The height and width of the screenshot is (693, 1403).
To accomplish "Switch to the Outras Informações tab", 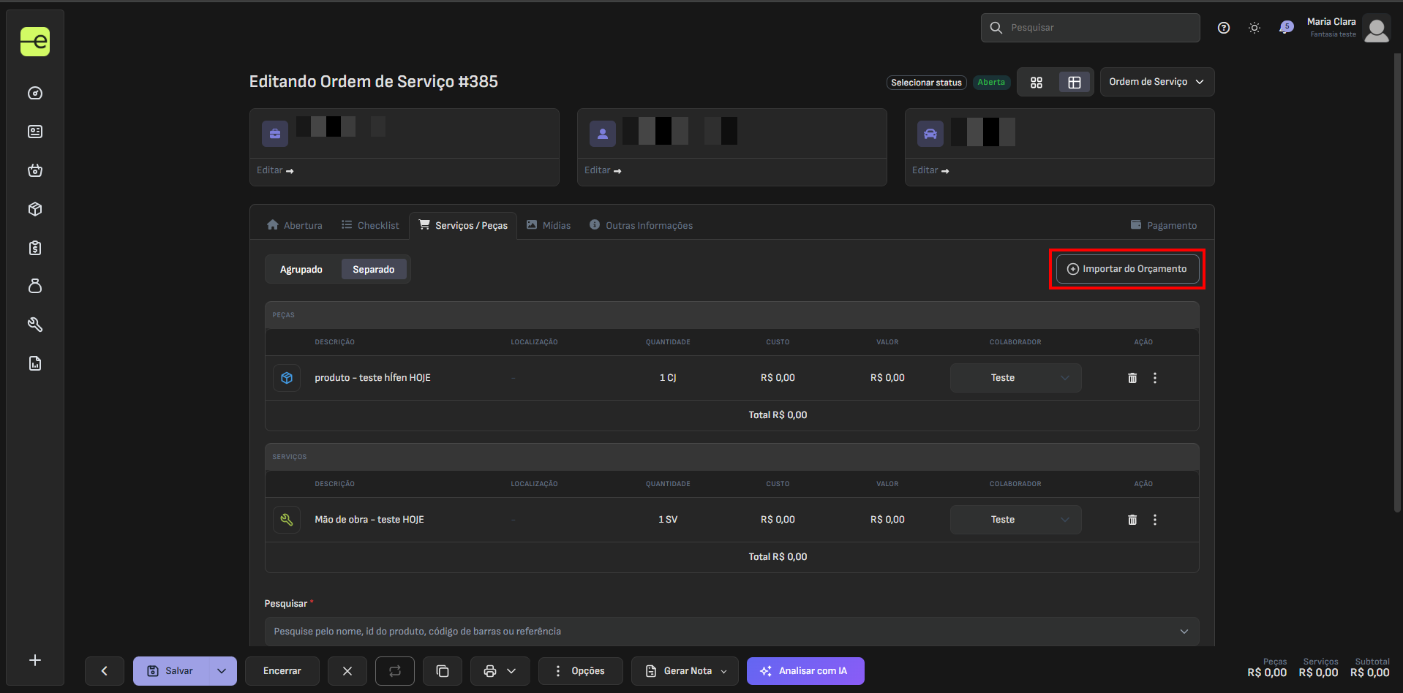I will [x=642, y=225].
